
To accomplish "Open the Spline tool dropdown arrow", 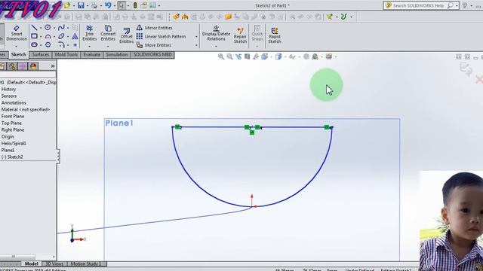I will pyautogui.click(x=68, y=28).
